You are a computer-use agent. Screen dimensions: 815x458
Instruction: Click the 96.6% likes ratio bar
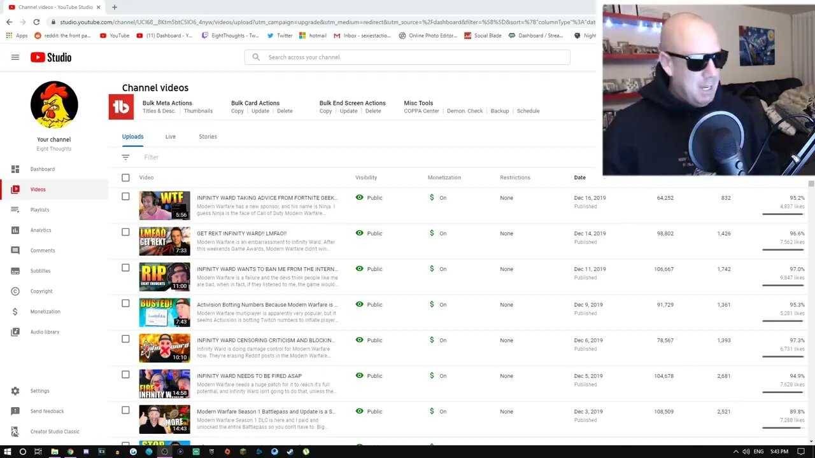coord(783,250)
